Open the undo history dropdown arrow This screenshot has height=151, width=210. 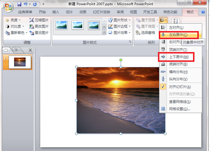coord(30,4)
